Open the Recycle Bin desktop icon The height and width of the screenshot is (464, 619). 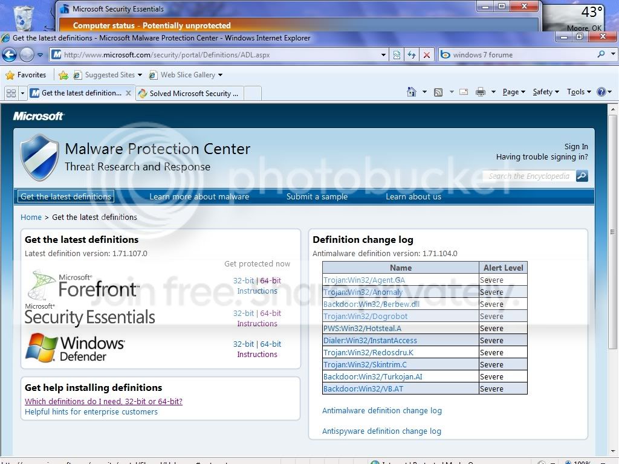23,17
